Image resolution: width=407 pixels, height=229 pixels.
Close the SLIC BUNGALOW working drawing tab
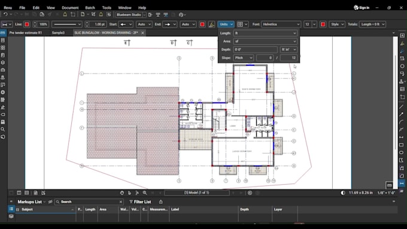pos(142,33)
